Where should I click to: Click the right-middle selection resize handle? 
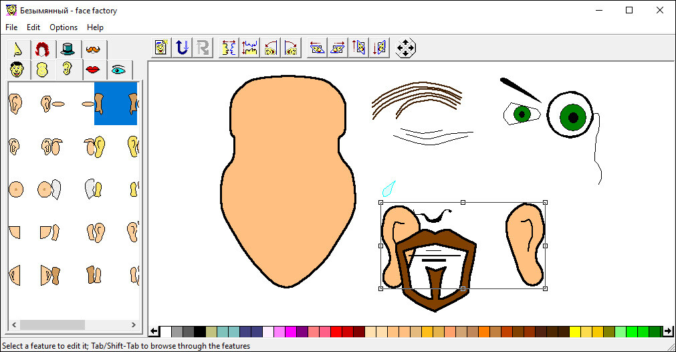click(x=546, y=246)
